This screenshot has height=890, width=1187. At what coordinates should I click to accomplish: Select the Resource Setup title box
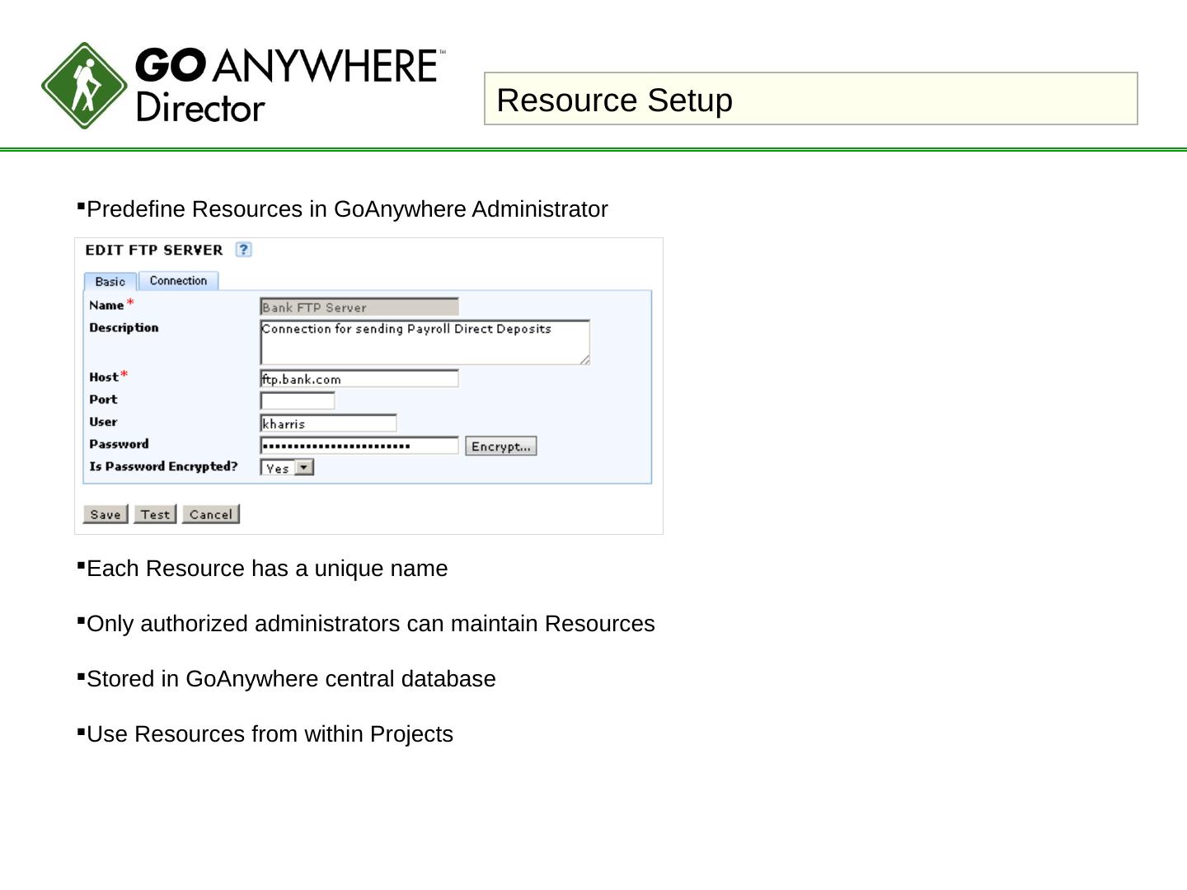click(x=810, y=99)
